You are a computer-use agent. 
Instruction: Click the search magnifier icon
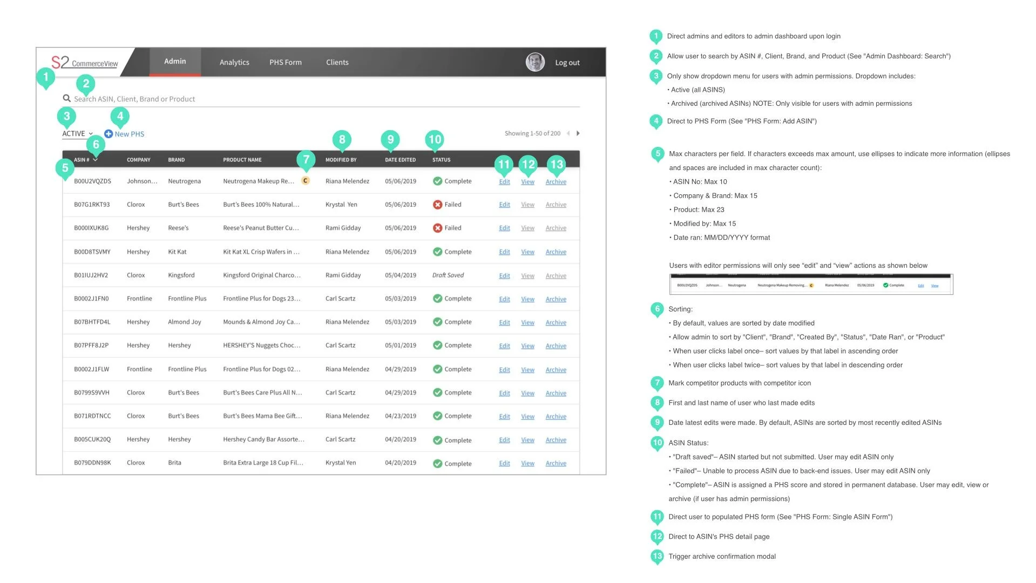(x=66, y=98)
